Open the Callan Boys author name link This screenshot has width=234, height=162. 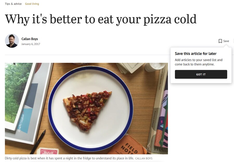[30, 39]
